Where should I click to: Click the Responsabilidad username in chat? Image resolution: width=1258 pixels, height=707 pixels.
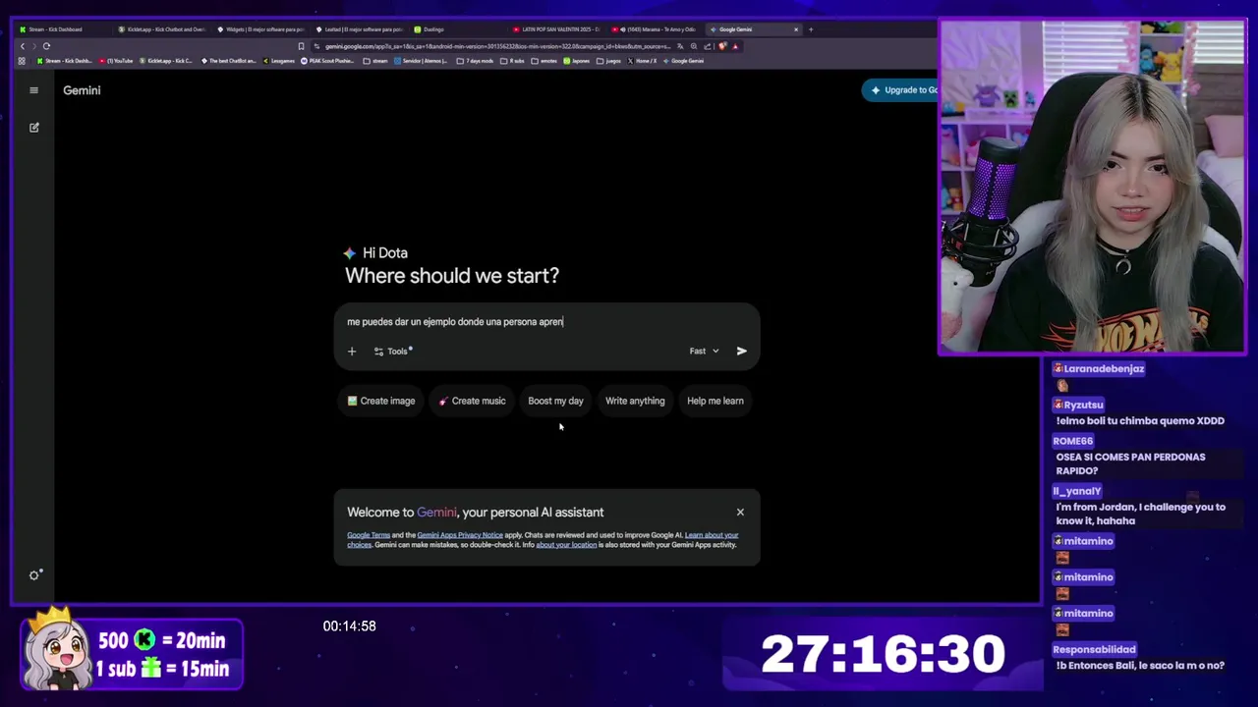[1094, 649]
